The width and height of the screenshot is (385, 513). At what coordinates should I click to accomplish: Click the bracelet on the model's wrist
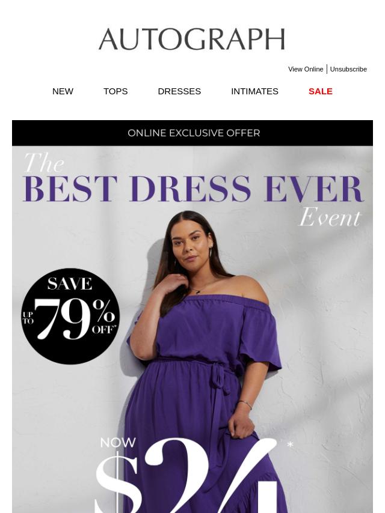pos(245,404)
